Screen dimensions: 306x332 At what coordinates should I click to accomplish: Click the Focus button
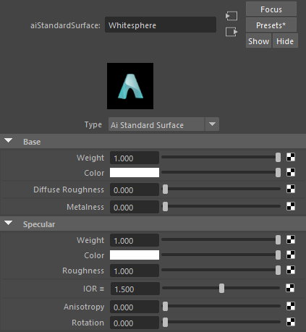coord(271,9)
